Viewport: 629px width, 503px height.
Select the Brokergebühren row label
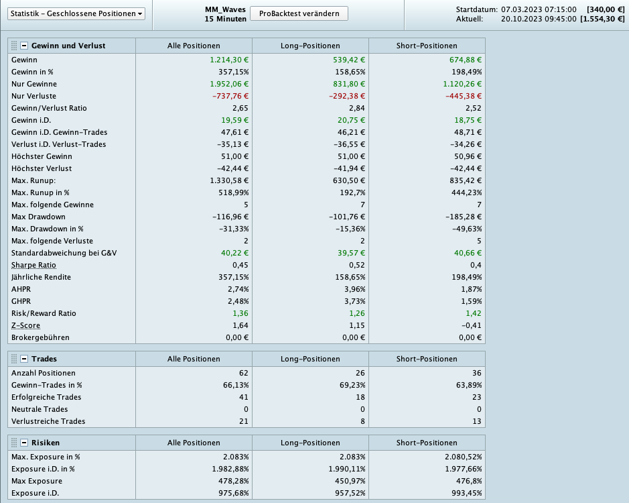point(40,337)
